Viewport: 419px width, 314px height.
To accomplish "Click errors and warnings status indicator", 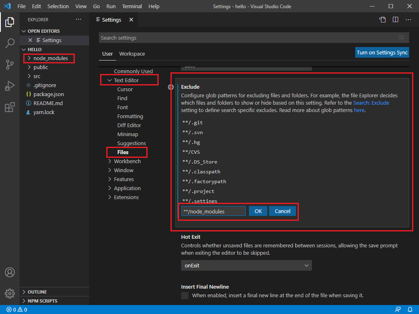I will [17, 310].
